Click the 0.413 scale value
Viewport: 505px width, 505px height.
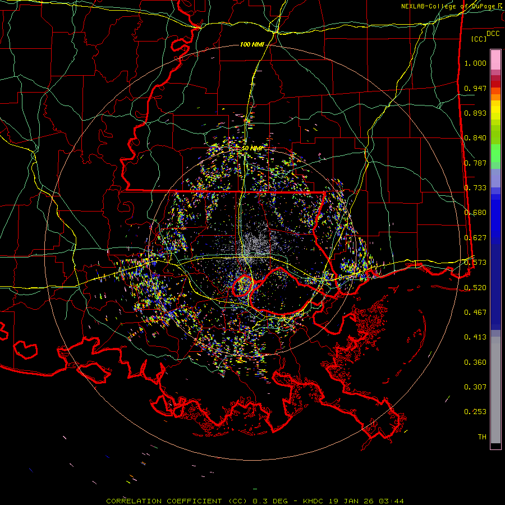pos(475,337)
